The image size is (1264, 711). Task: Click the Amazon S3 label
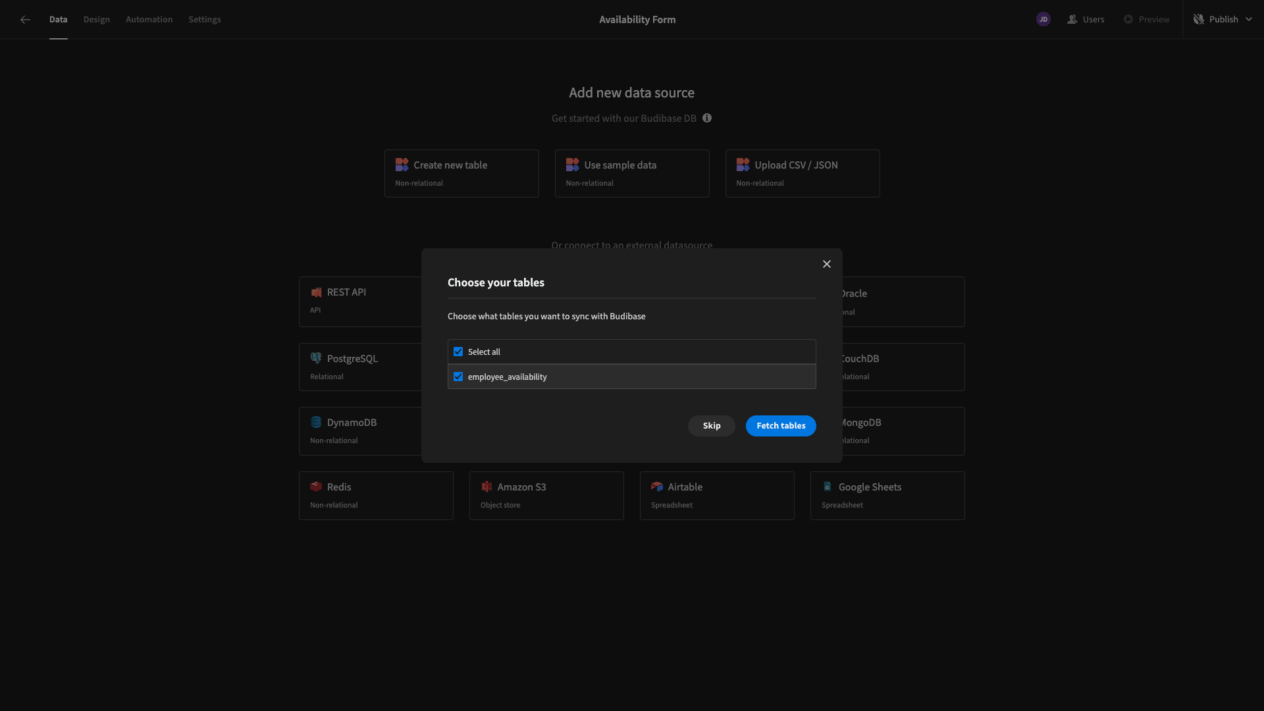[x=521, y=487]
